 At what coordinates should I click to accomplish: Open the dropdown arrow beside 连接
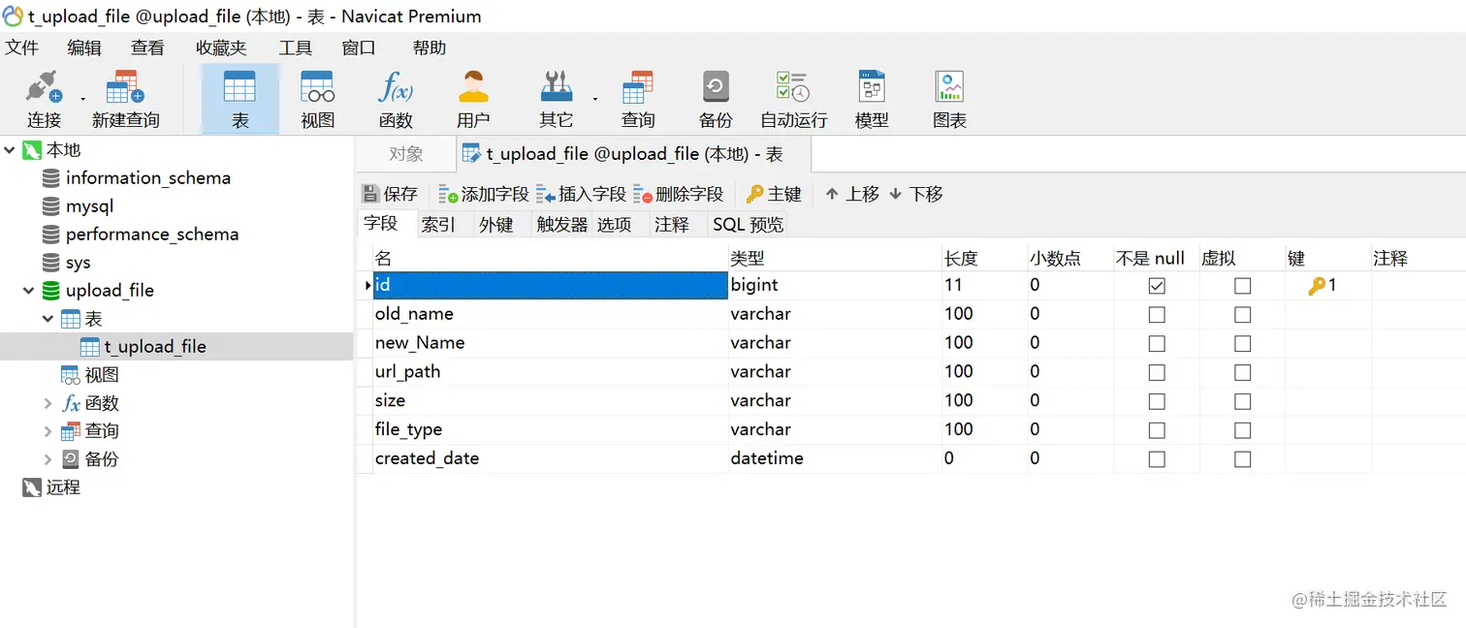pyautogui.click(x=82, y=98)
